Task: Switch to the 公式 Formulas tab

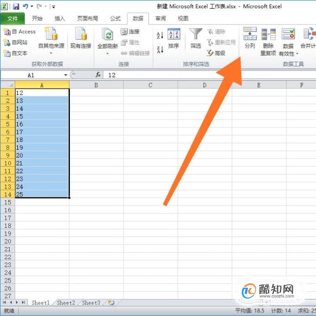Action: click(115, 19)
